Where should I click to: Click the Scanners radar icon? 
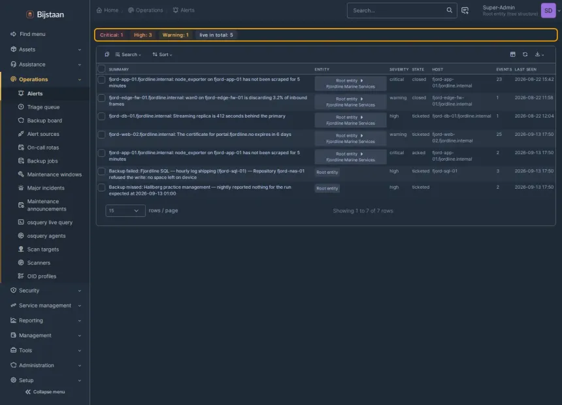click(x=21, y=263)
